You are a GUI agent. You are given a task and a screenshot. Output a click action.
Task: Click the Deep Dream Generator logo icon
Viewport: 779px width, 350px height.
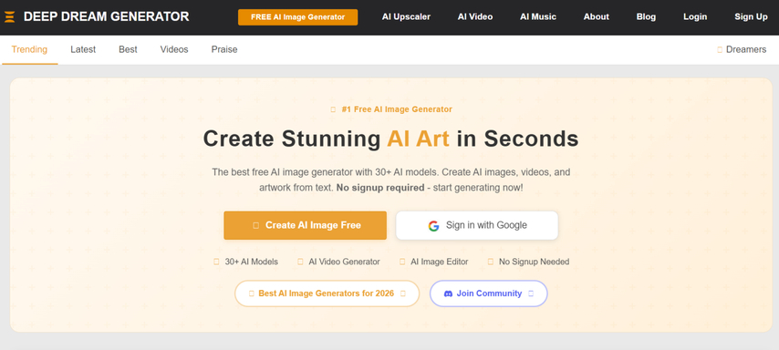[x=9, y=17]
